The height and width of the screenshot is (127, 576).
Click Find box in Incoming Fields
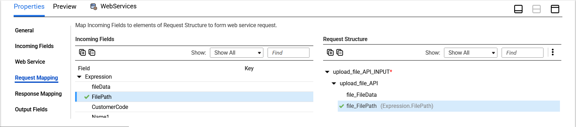pyautogui.click(x=289, y=53)
